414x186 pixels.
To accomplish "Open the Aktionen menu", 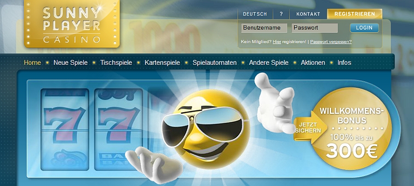I will [x=313, y=63].
